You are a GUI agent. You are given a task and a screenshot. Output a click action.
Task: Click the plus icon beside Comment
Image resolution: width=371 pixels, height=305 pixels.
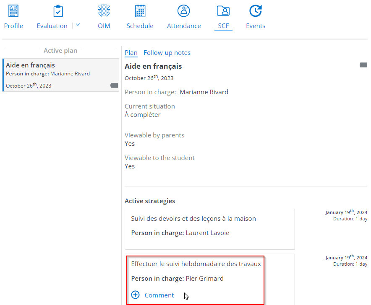[135, 295]
